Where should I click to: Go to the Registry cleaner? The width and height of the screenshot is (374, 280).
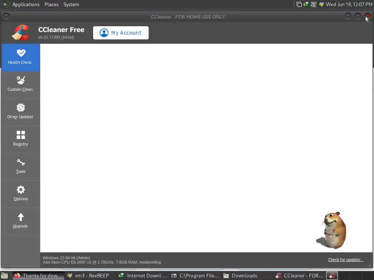pos(21,139)
